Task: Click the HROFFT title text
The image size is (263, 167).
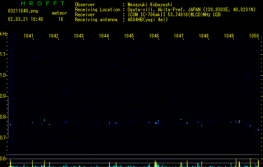Action: click(43, 3)
